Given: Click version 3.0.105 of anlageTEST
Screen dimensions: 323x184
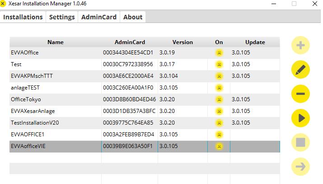Looking at the screenshot, I should pyautogui.click(x=169, y=88).
